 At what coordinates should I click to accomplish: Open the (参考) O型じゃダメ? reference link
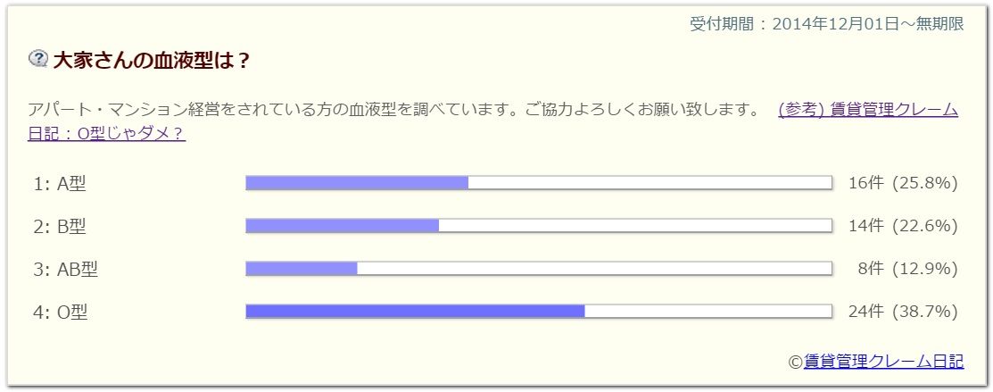[x=867, y=110]
